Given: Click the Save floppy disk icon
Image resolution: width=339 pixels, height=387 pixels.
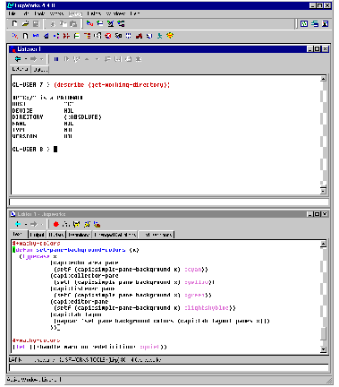Looking at the screenshot, I should 36,23.
